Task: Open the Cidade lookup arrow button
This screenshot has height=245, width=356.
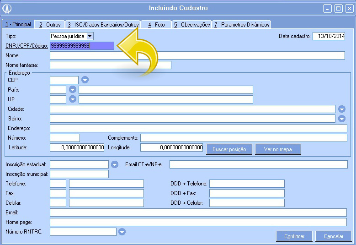Action: coord(342,109)
